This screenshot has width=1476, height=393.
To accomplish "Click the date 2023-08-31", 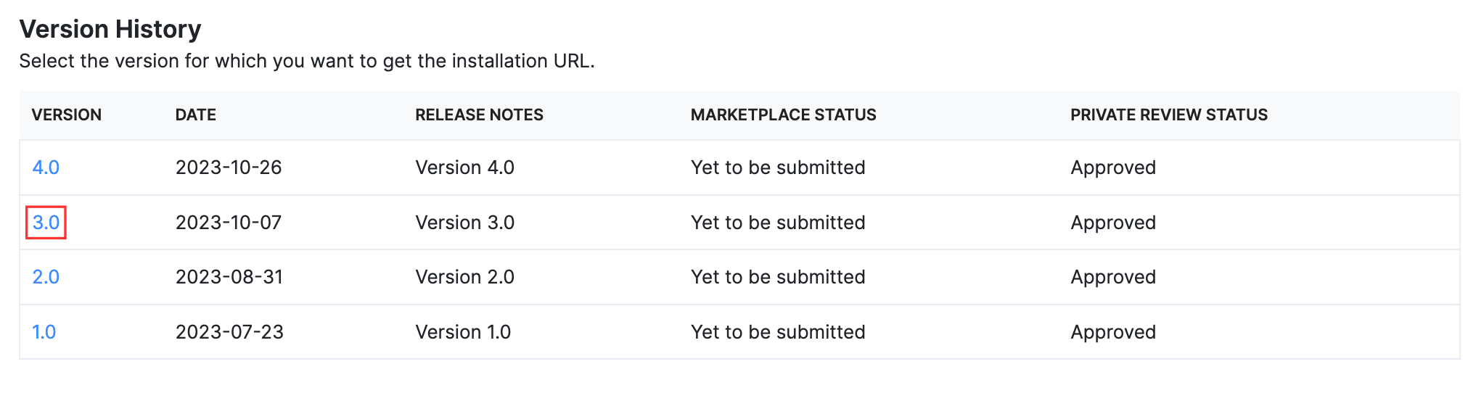I will (x=229, y=277).
